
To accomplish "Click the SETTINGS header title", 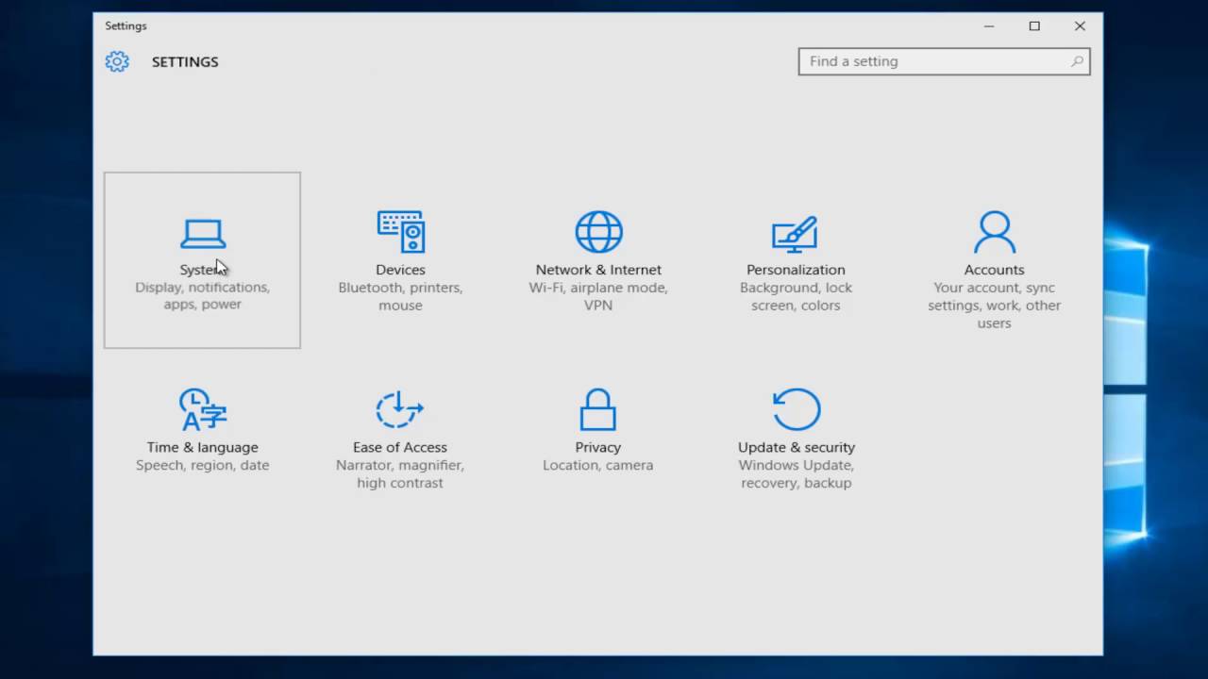I will 185,61.
